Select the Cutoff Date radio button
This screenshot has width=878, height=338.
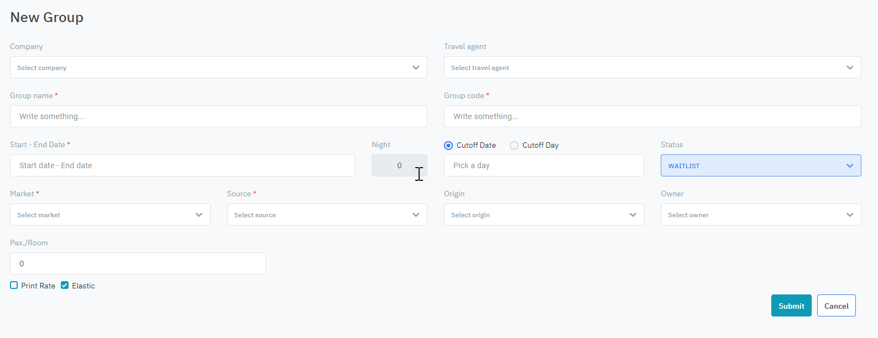click(x=448, y=146)
